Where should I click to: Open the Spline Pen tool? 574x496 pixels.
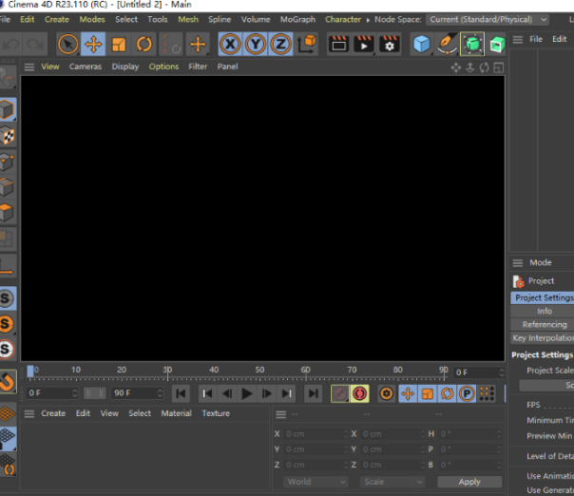[447, 45]
